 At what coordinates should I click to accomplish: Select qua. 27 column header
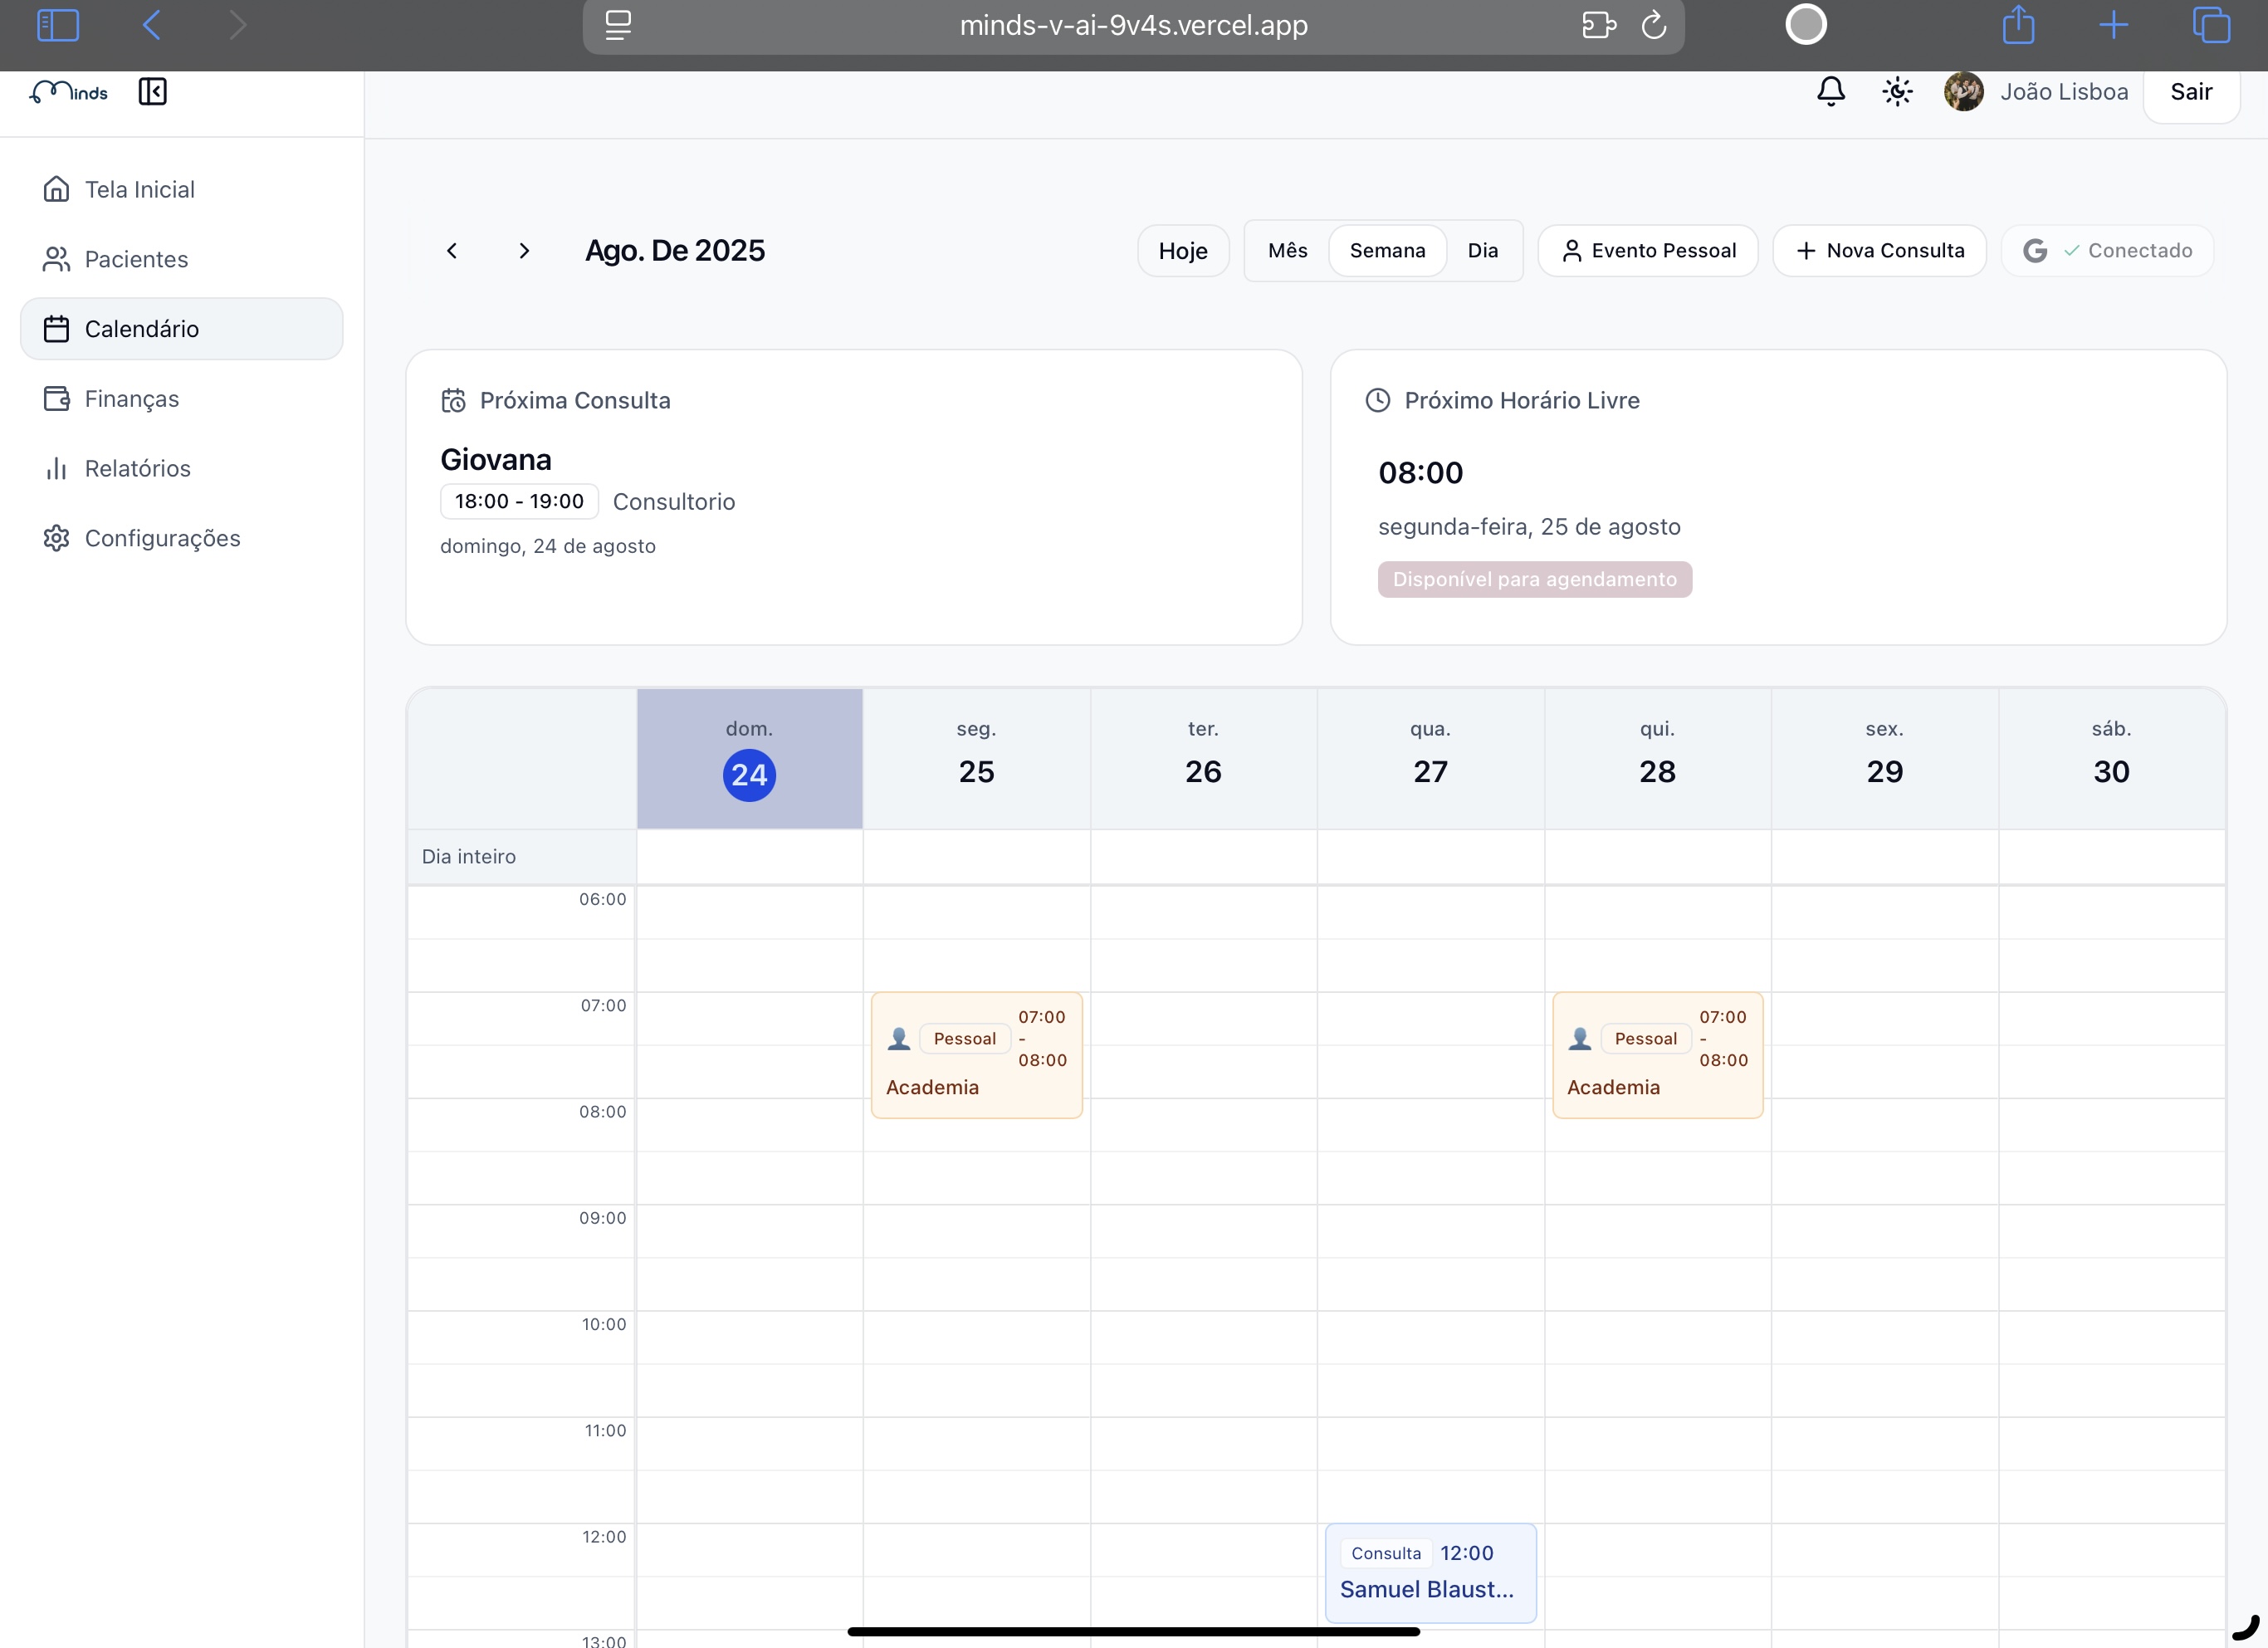(1430, 758)
